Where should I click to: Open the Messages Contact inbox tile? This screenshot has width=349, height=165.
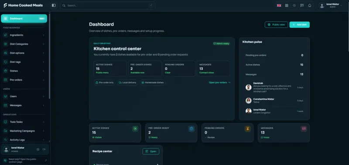pyautogui.click(x=214, y=69)
